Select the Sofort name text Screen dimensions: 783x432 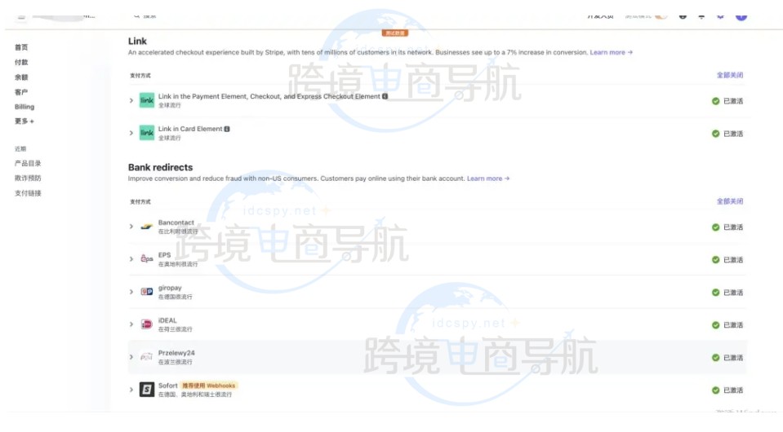168,386
